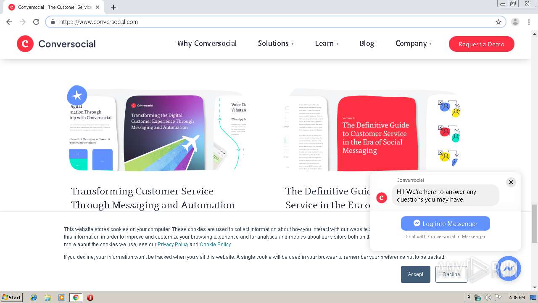Open The Definitive Guide article title
The width and height of the screenshot is (538, 303).
(x=328, y=198)
